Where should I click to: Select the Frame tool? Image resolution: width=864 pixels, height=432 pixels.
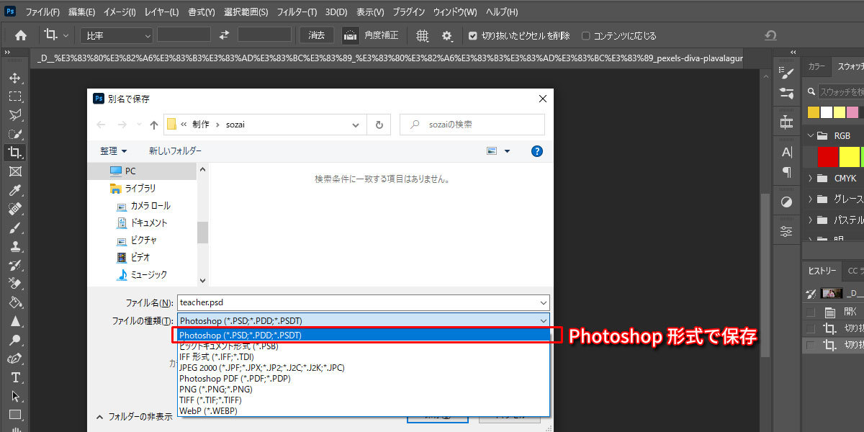click(x=14, y=171)
